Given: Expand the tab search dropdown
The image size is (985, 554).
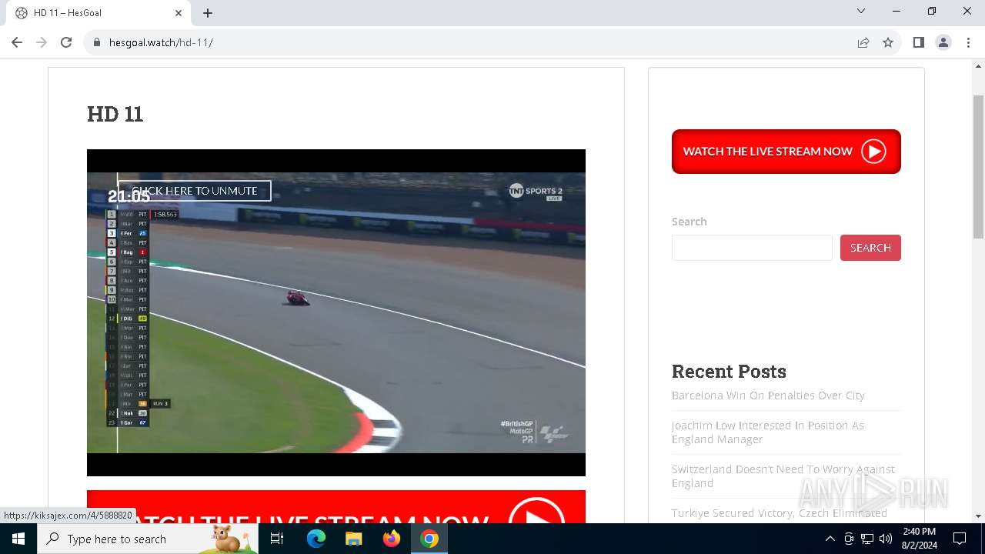Looking at the screenshot, I should point(861,11).
